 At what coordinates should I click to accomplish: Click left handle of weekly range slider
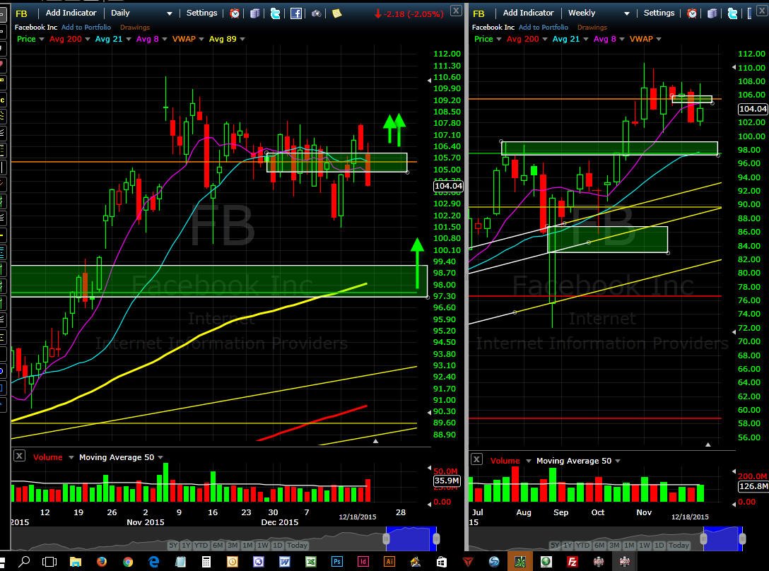pyautogui.click(x=704, y=539)
